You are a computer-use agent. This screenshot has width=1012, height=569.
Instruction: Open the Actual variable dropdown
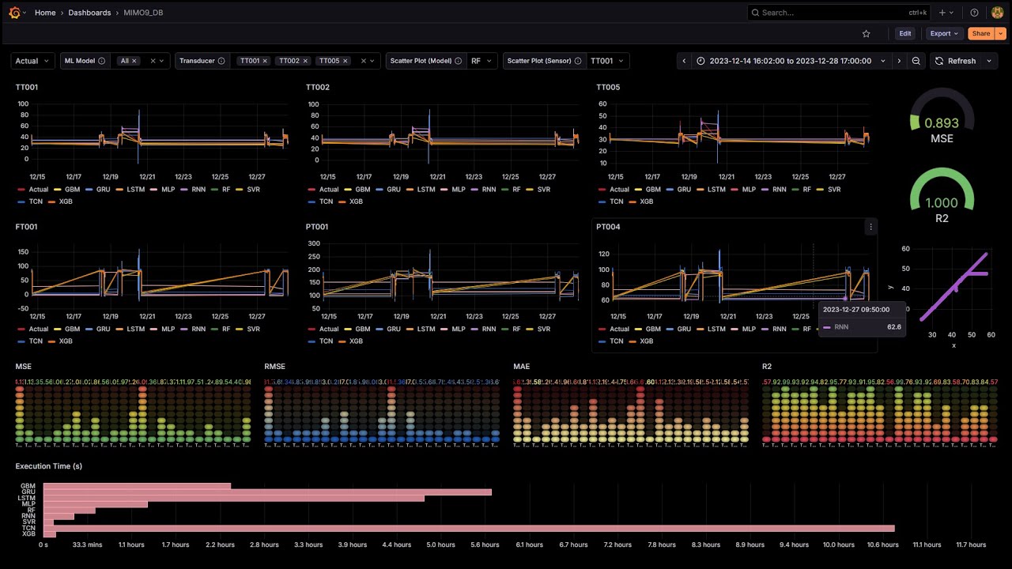pyautogui.click(x=32, y=61)
